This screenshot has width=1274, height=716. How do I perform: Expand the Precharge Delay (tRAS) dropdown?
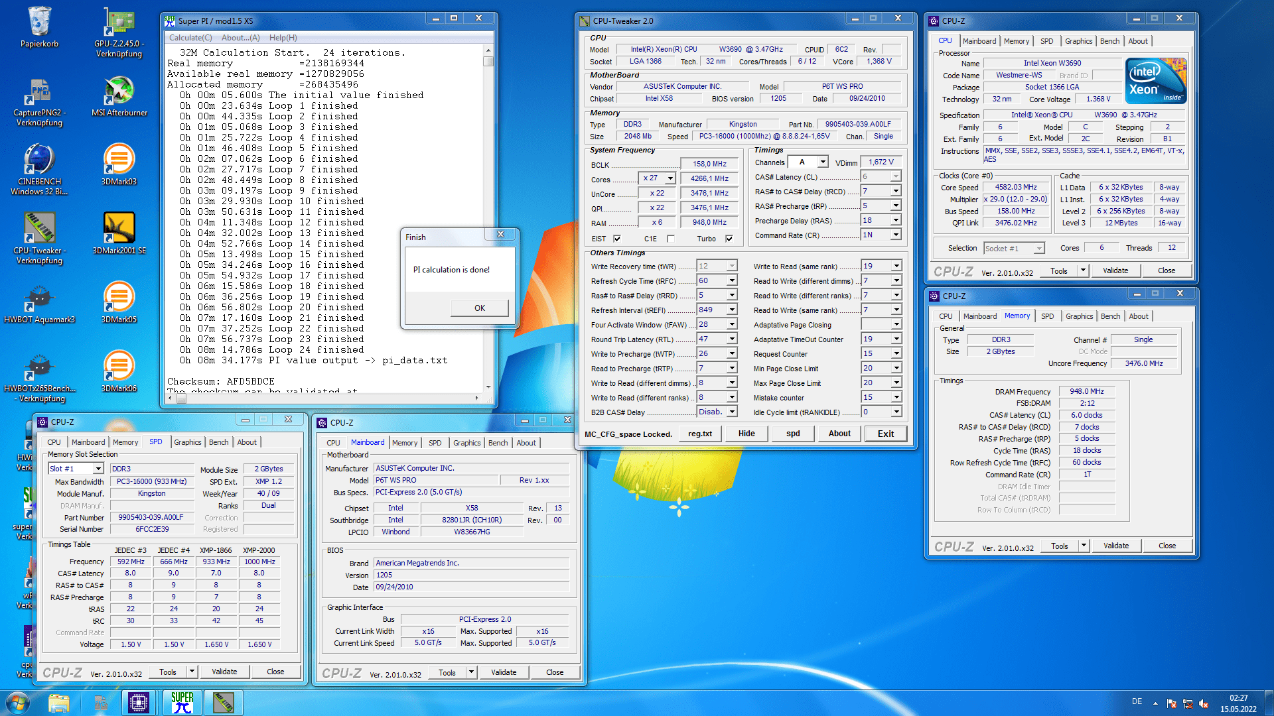pyautogui.click(x=896, y=220)
